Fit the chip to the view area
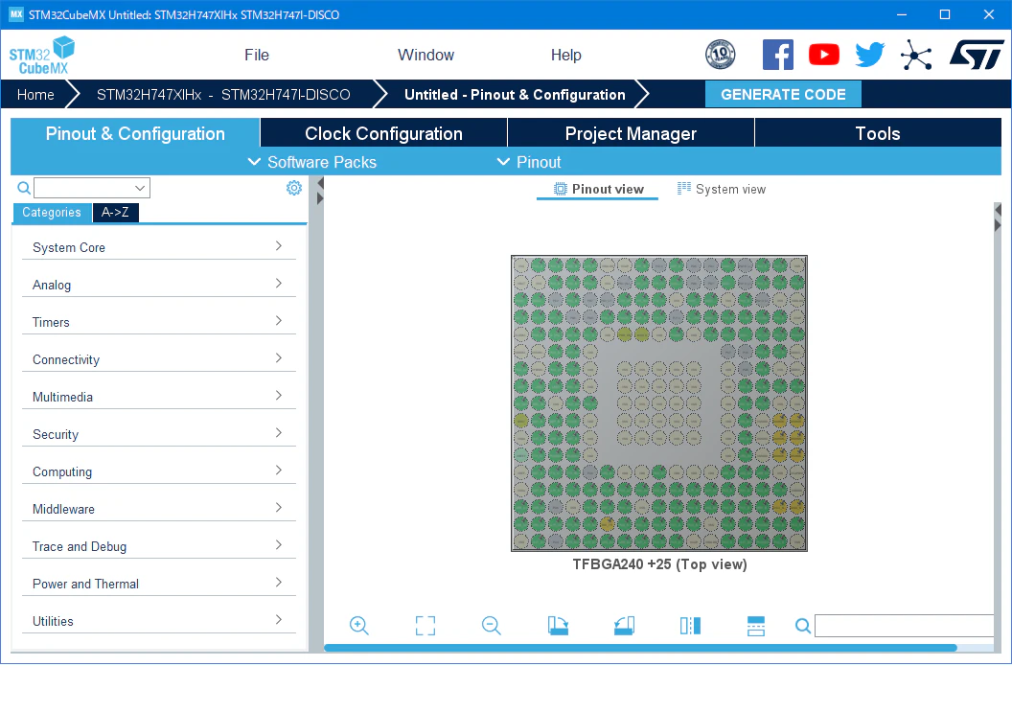This screenshot has height=712, width=1012. pos(425,626)
